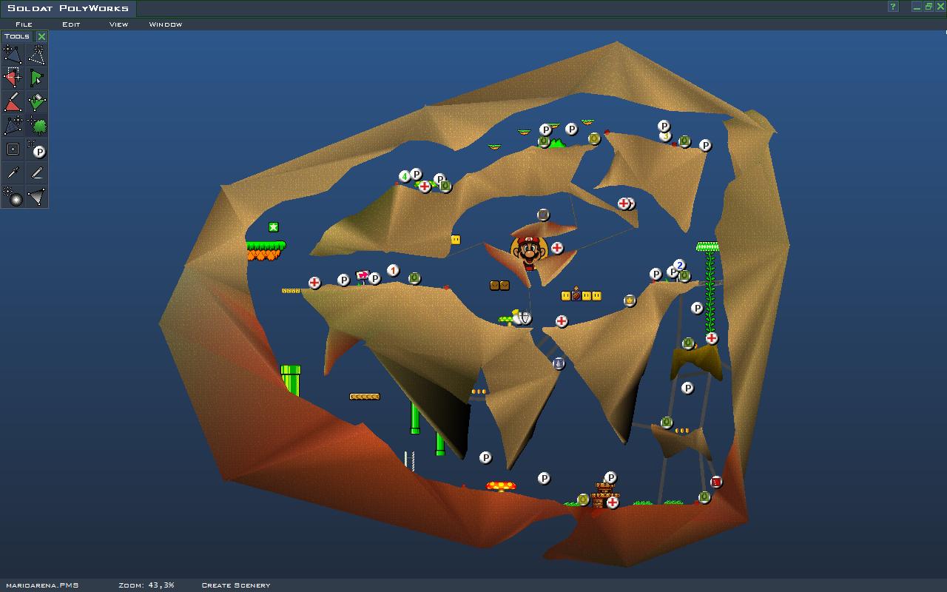The image size is (947, 592).
Task: Open the File menu
Action: 24,24
